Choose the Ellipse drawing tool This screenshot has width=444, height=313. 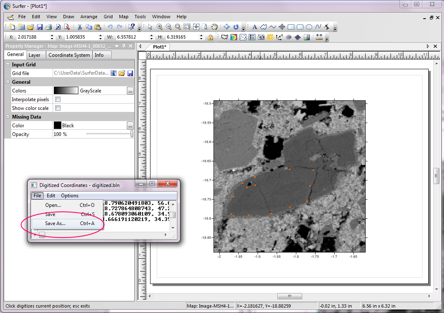tap(309, 27)
